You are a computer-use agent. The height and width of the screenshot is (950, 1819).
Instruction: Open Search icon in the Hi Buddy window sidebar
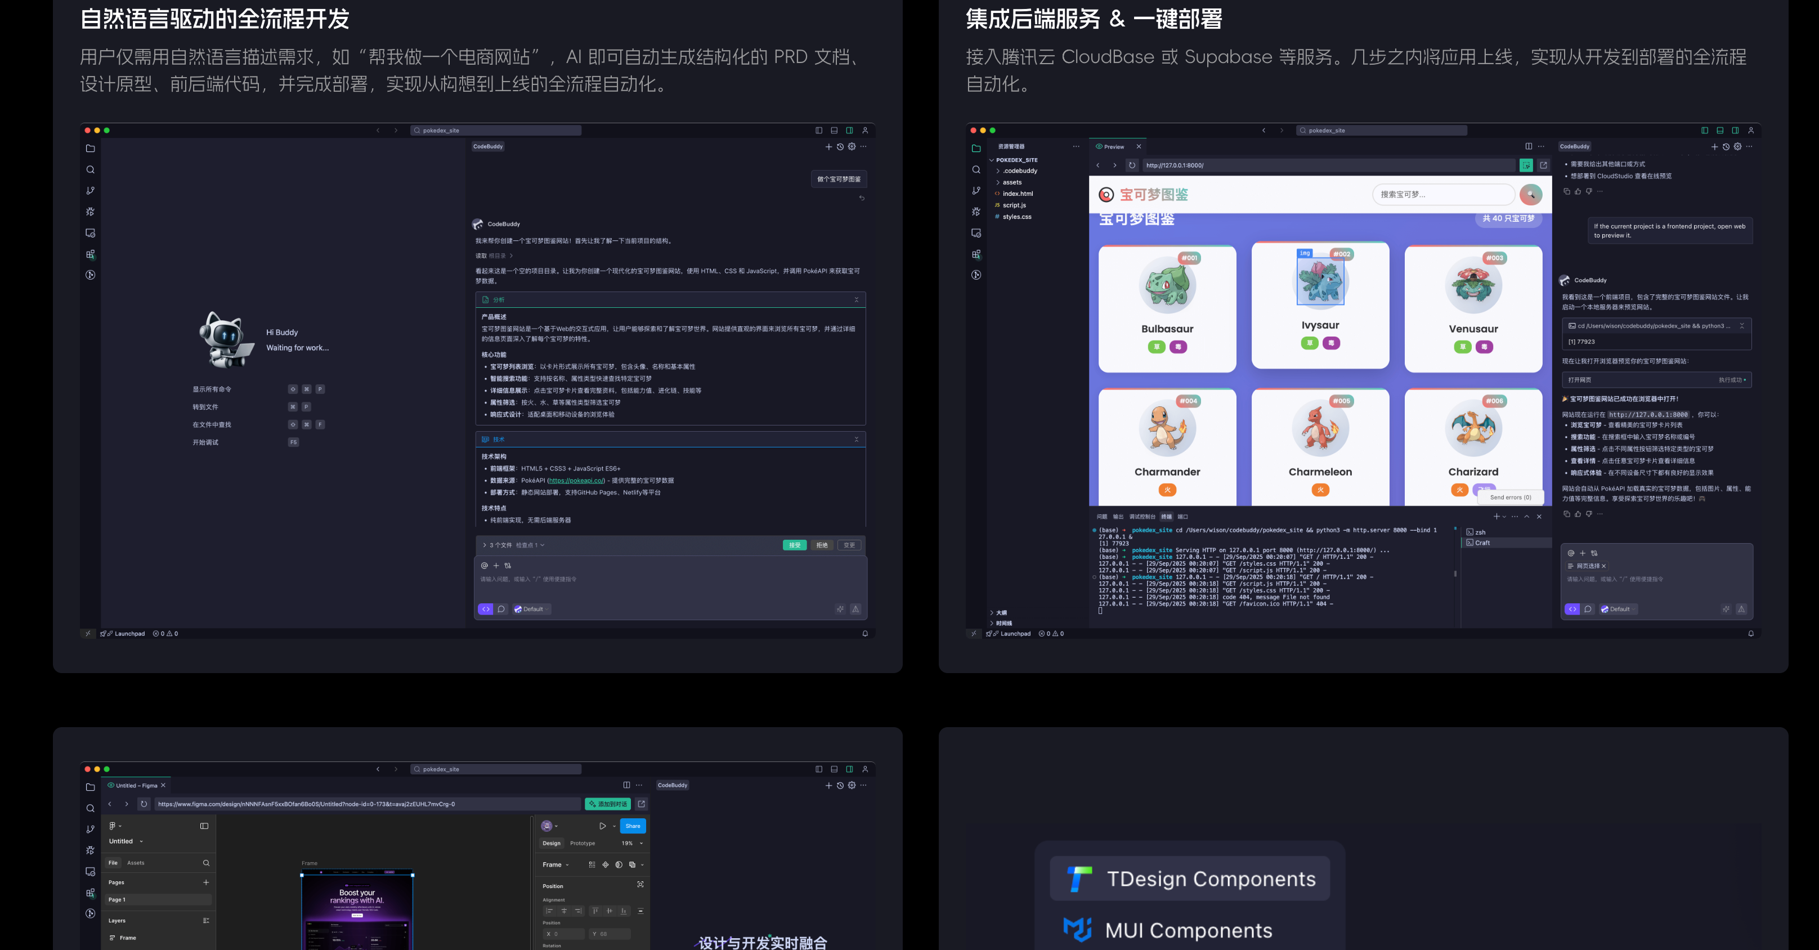91,169
